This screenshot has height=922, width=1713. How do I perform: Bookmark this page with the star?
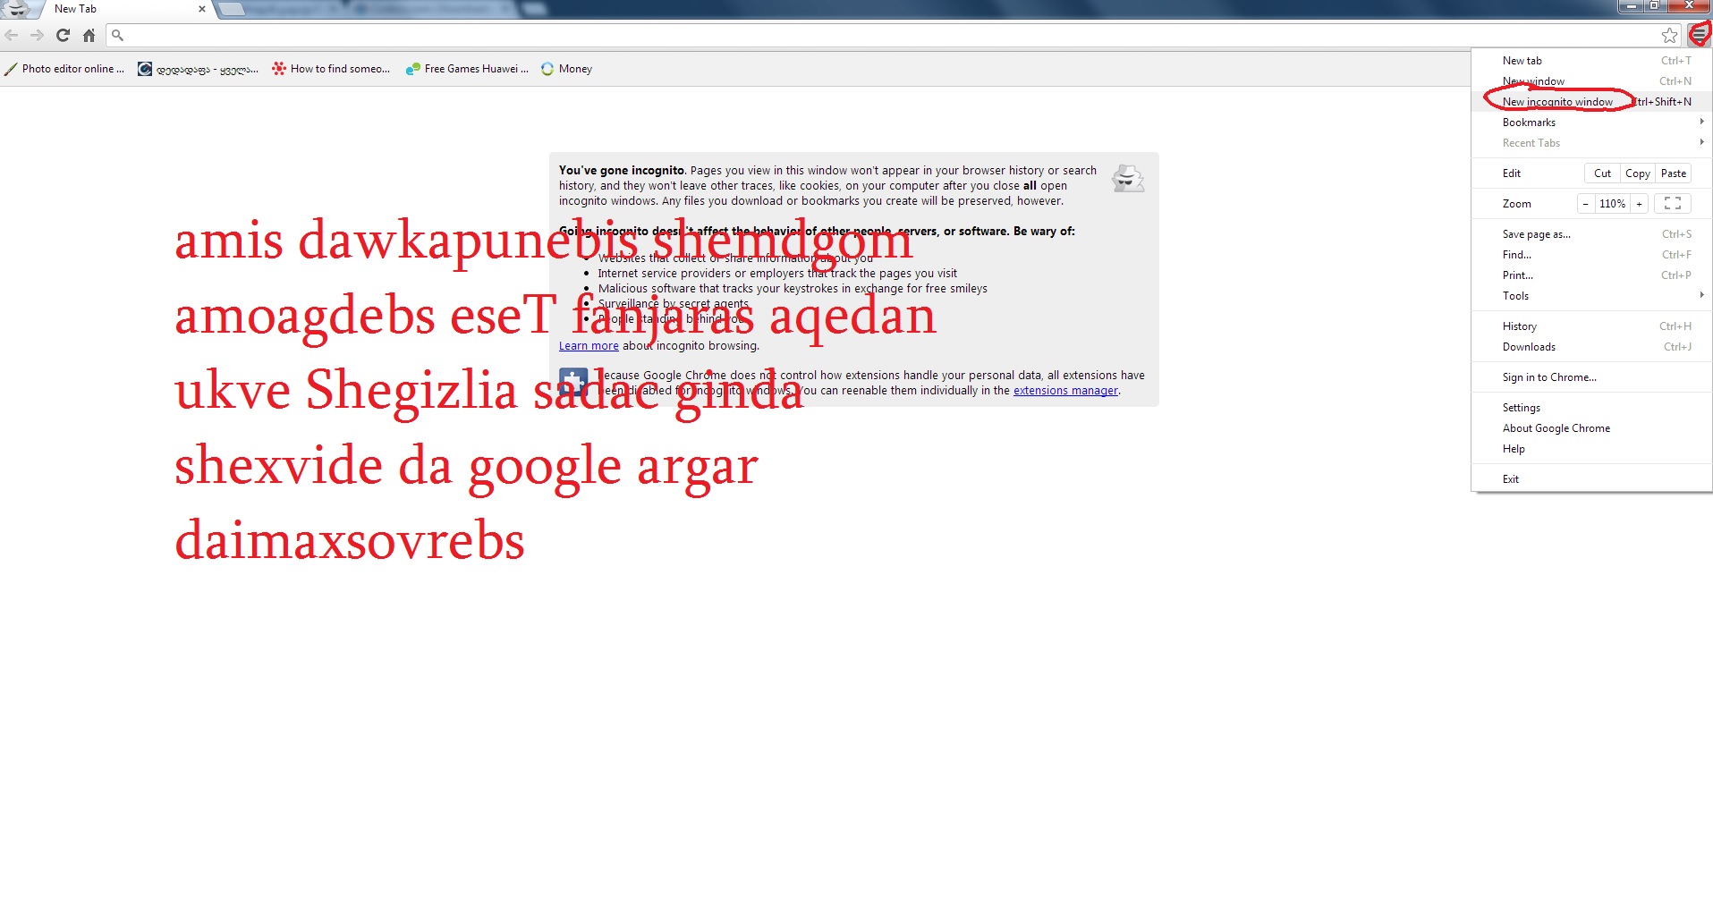pyautogui.click(x=1669, y=35)
